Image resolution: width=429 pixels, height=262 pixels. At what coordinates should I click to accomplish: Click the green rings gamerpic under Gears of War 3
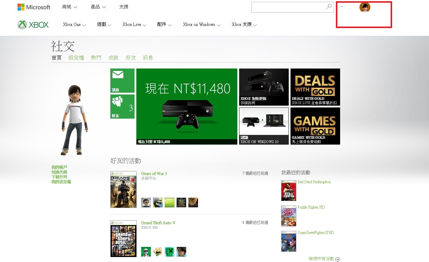click(170, 202)
